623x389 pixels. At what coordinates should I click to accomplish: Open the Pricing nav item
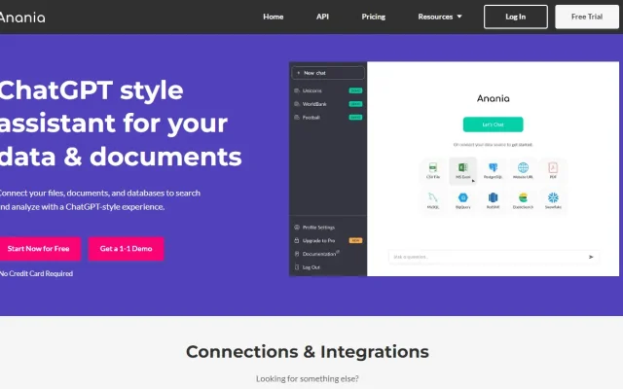click(373, 17)
